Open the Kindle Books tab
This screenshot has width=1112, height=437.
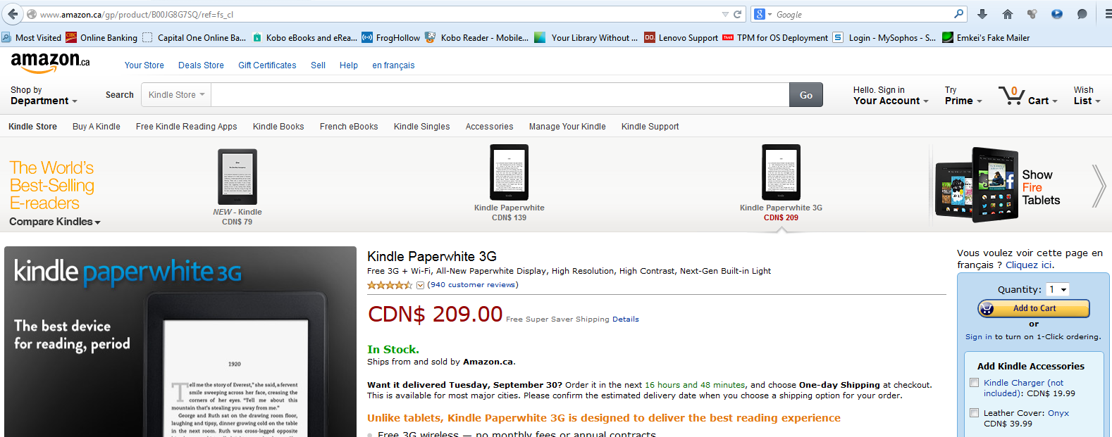coord(278,127)
